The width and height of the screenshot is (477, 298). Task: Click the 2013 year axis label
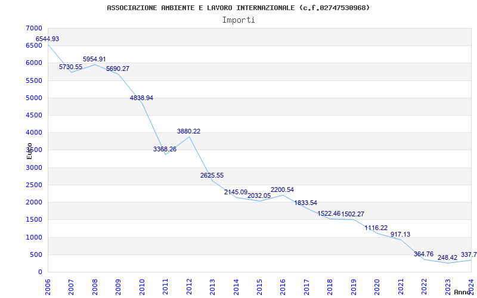tap(212, 287)
